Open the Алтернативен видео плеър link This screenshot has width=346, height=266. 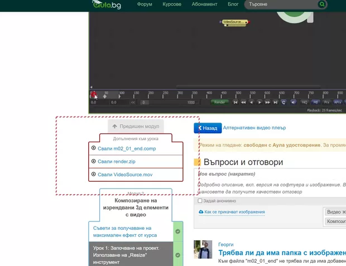tap(254, 128)
